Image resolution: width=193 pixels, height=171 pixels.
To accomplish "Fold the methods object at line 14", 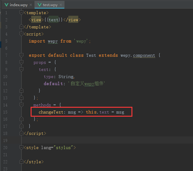I will [x=21, y=105].
